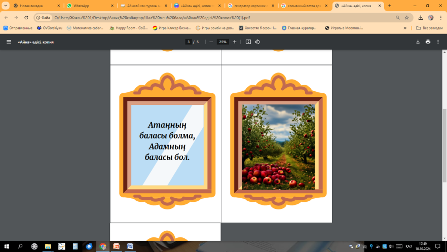Click the Файл site info chip
Image resolution: width=447 pixels, height=252 pixels.
point(43,18)
